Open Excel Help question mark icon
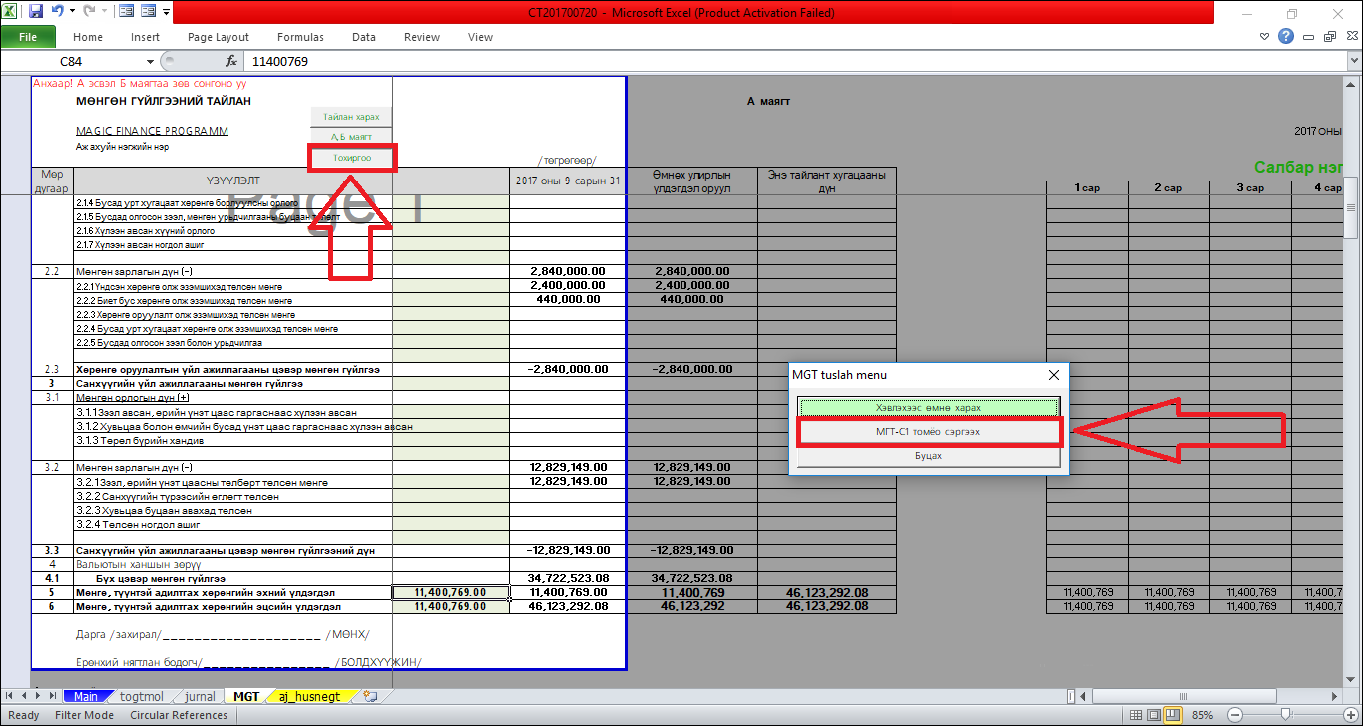 click(x=1286, y=37)
